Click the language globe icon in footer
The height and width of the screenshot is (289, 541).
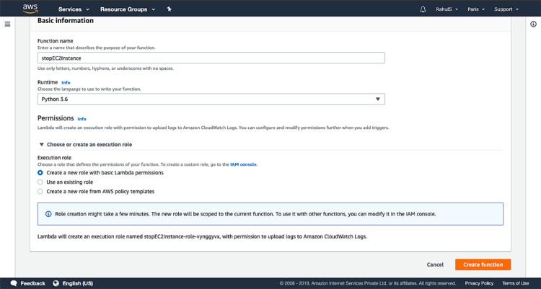pyautogui.click(x=56, y=283)
